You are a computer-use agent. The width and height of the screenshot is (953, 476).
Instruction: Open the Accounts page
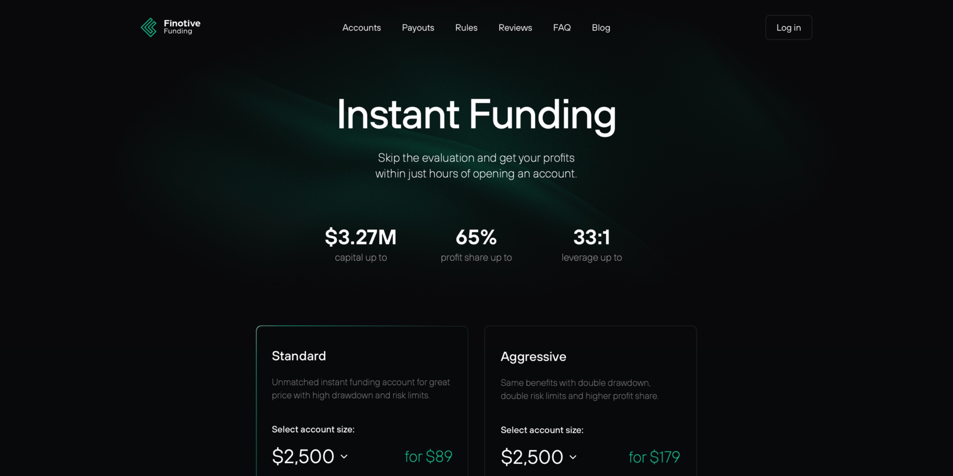point(361,27)
